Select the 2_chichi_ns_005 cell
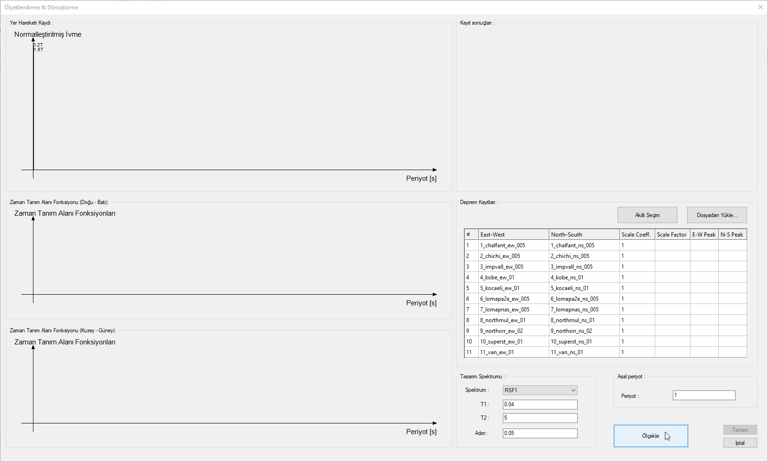 click(x=584, y=256)
